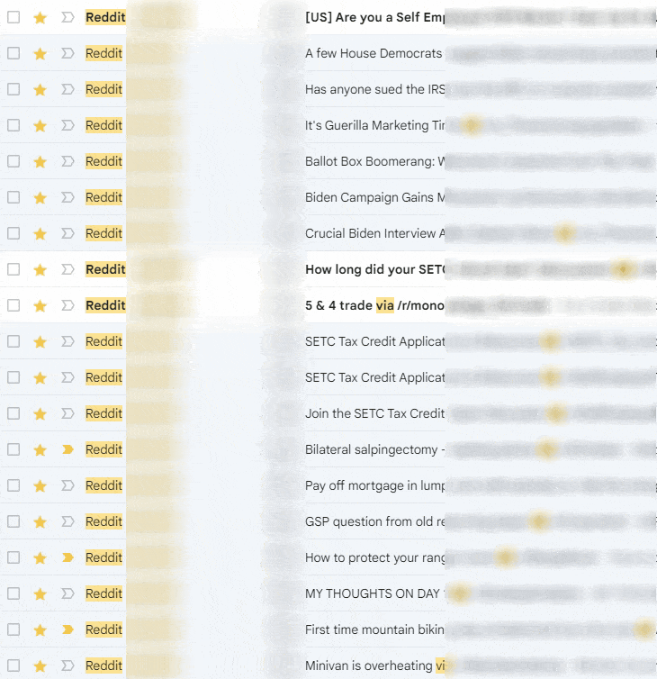Unstar the 'Biden Campaign Gains' email

(40, 197)
